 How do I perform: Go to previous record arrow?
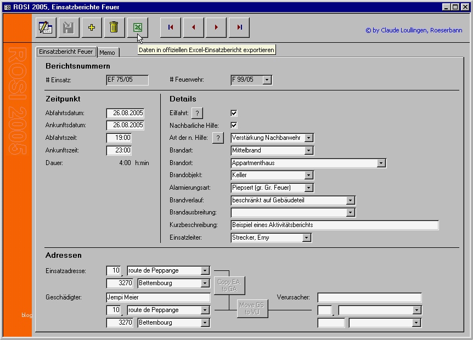(x=193, y=27)
